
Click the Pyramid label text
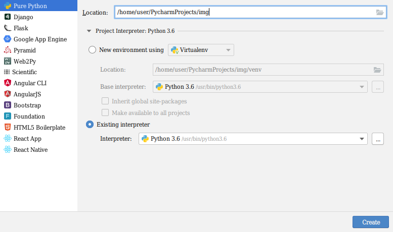(x=25, y=50)
